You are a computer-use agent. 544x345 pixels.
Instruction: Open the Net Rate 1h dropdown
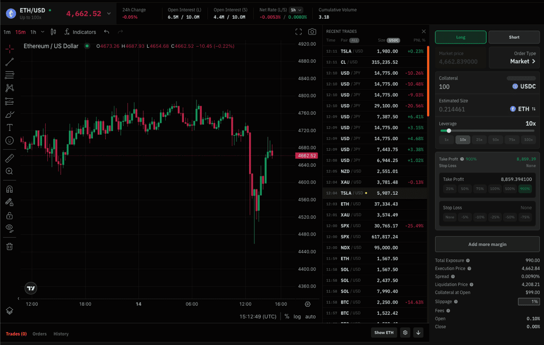tap(296, 10)
